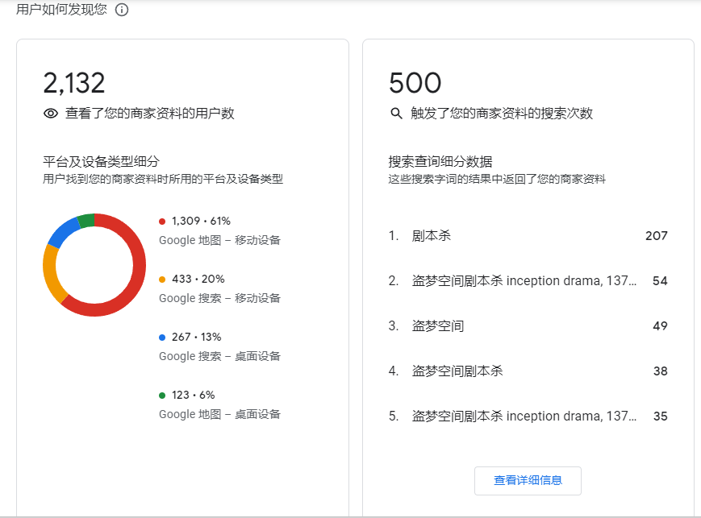This screenshot has height=518, width=701.
Task: Click the count 207 beside 剧本杀
Action: pyautogui.click(x=657, y=235)
